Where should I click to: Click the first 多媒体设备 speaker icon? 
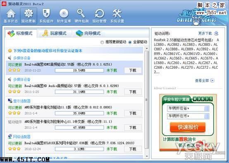[10, 58]
